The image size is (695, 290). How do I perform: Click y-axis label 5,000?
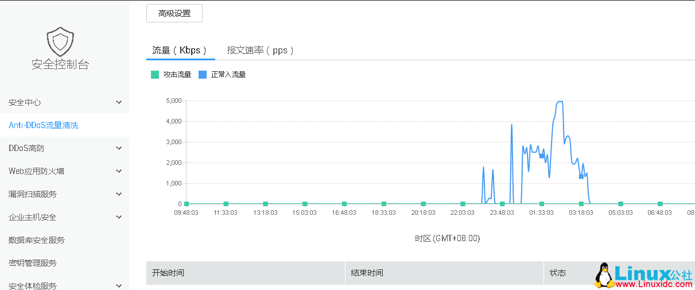pyautogui.click(x=173, y=100)
